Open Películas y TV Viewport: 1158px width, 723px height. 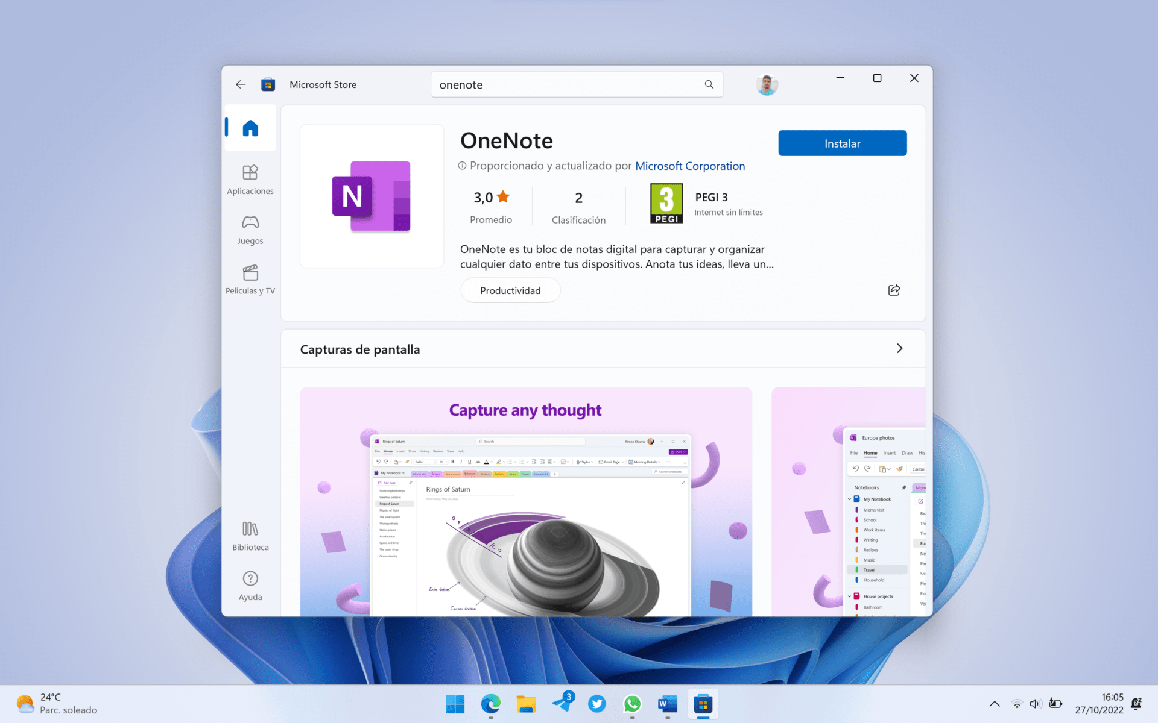(250, 279)
